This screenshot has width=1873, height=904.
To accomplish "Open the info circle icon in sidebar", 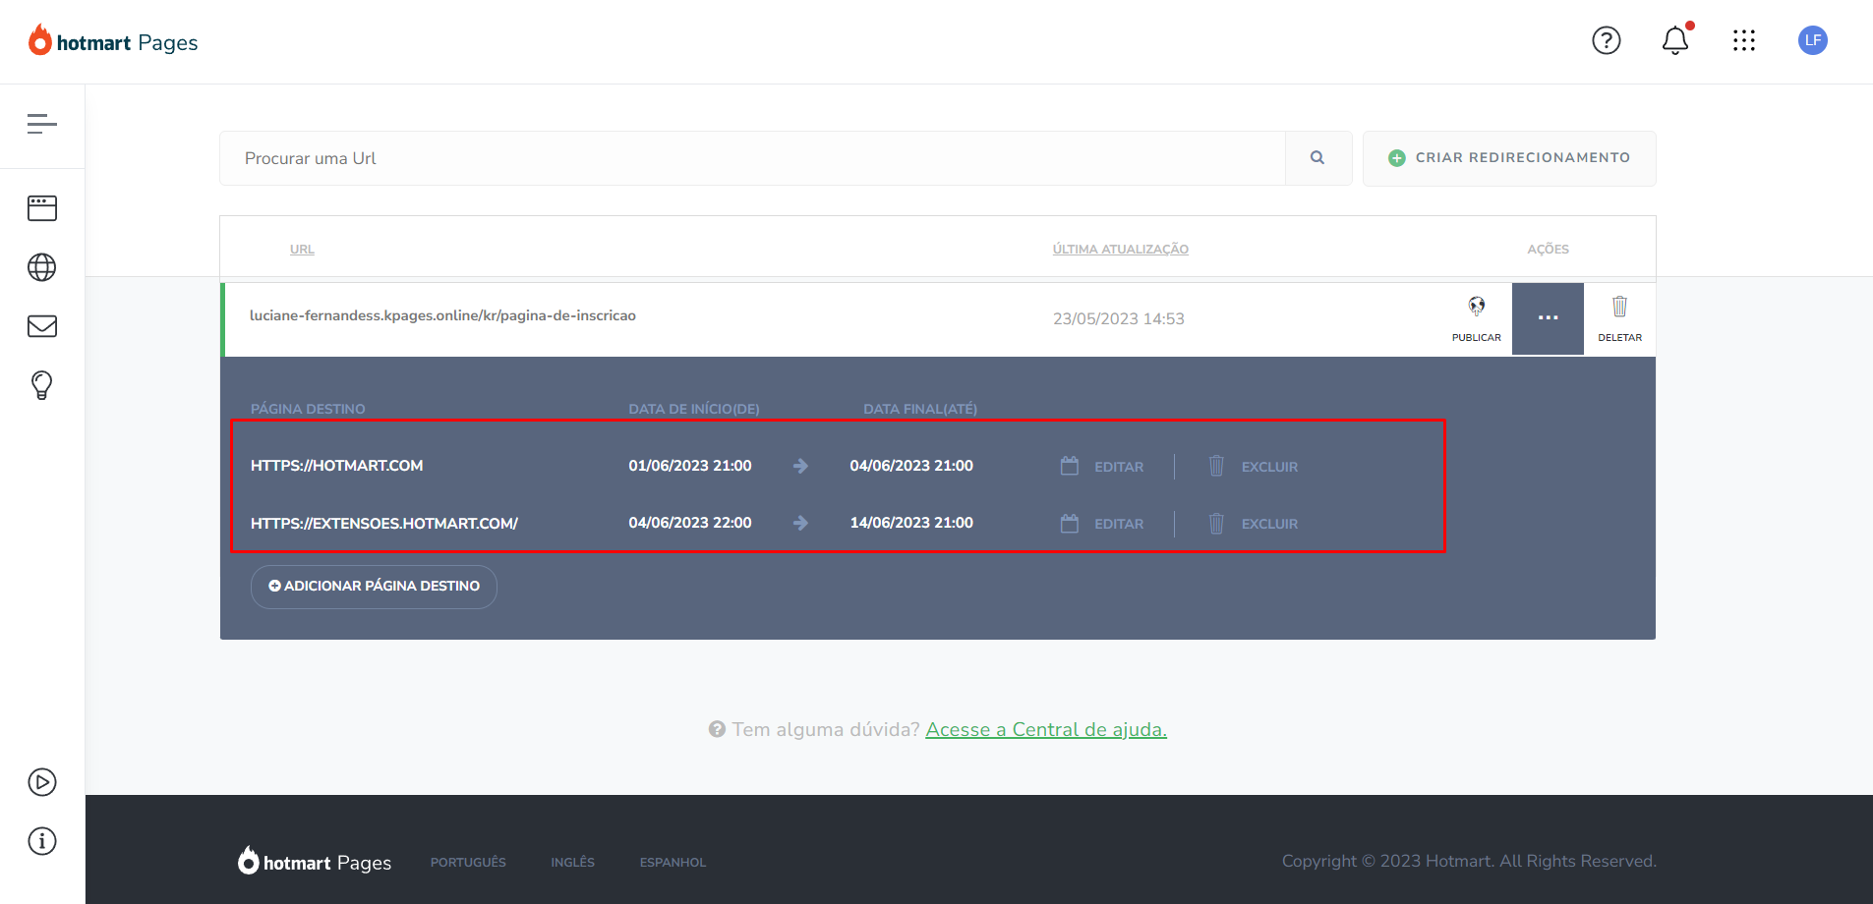I will pos(42,841).
